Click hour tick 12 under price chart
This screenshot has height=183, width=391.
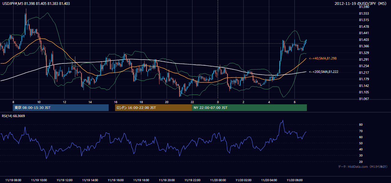click(x=65, y=102)
